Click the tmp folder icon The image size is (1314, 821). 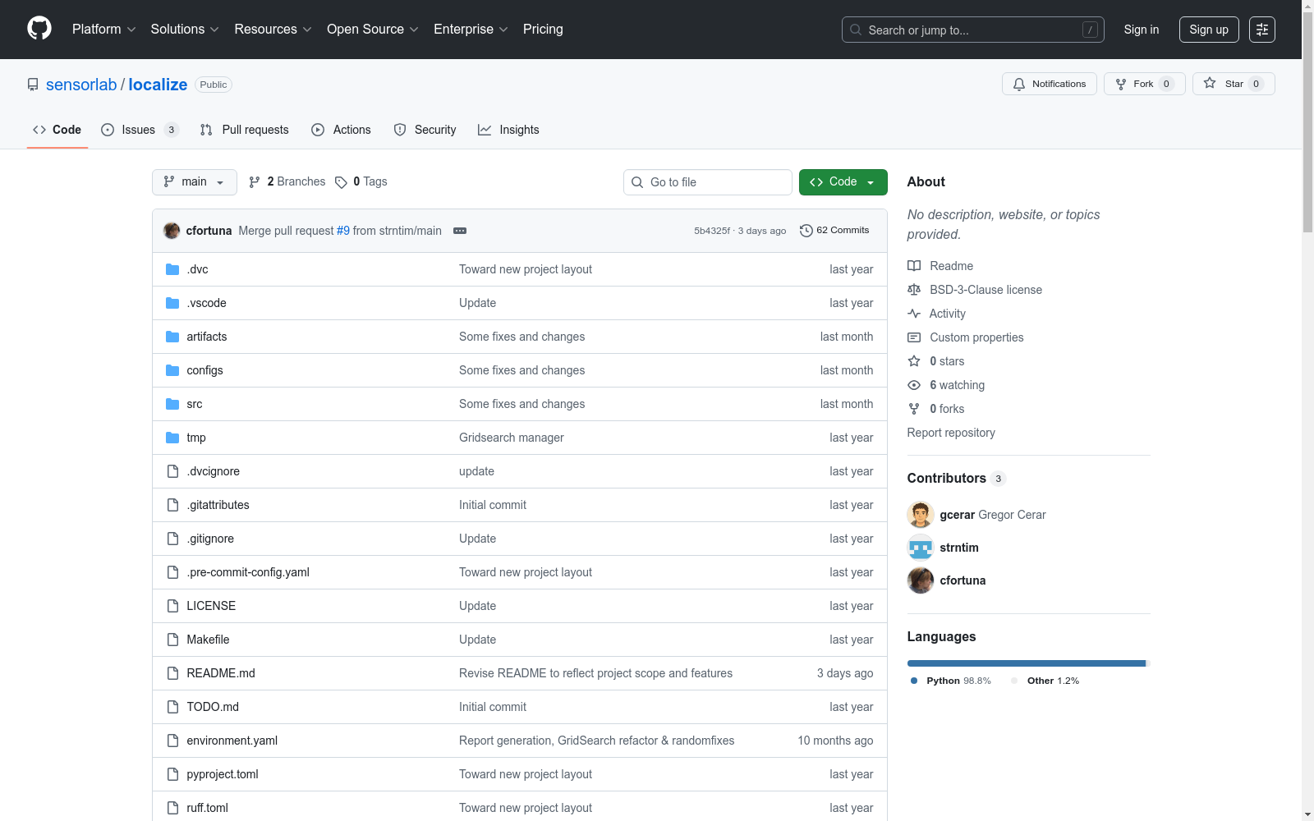tap(172, 438)
